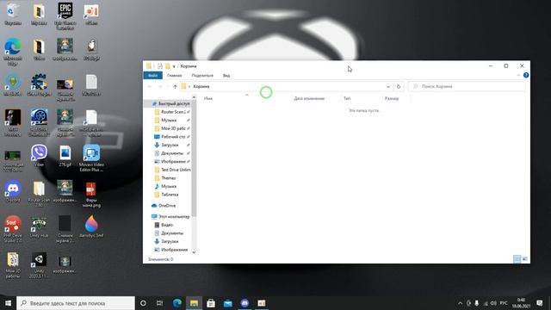Launch Movavi Video Editor Plus shortcut
Viewport: 551px width, 310px height.
[x=91, y=158]
